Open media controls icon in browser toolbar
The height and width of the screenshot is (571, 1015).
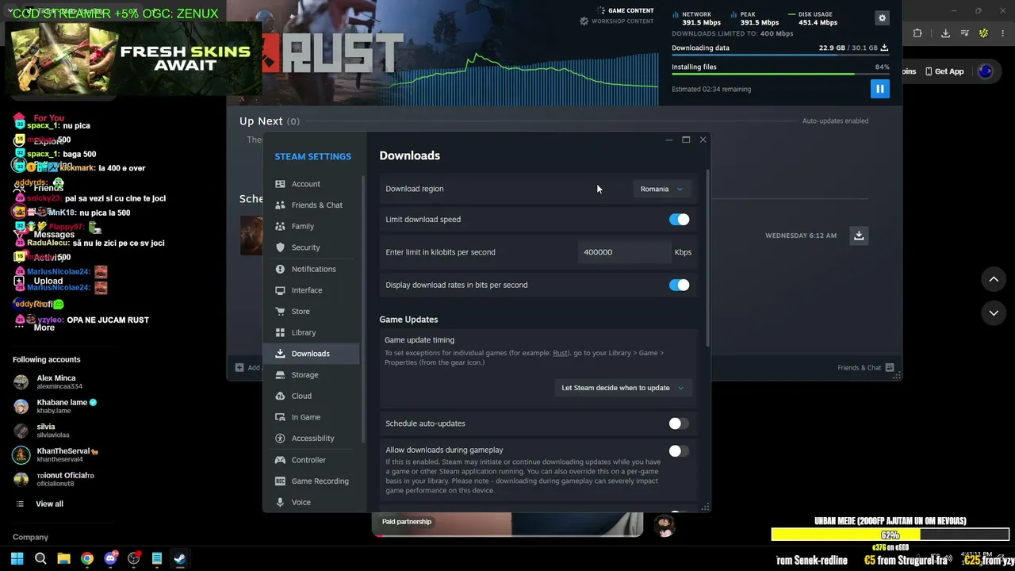pos(965,33)
